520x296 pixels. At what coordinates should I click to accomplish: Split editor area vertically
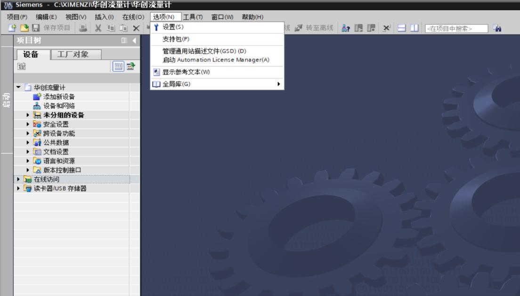[414, 28]
